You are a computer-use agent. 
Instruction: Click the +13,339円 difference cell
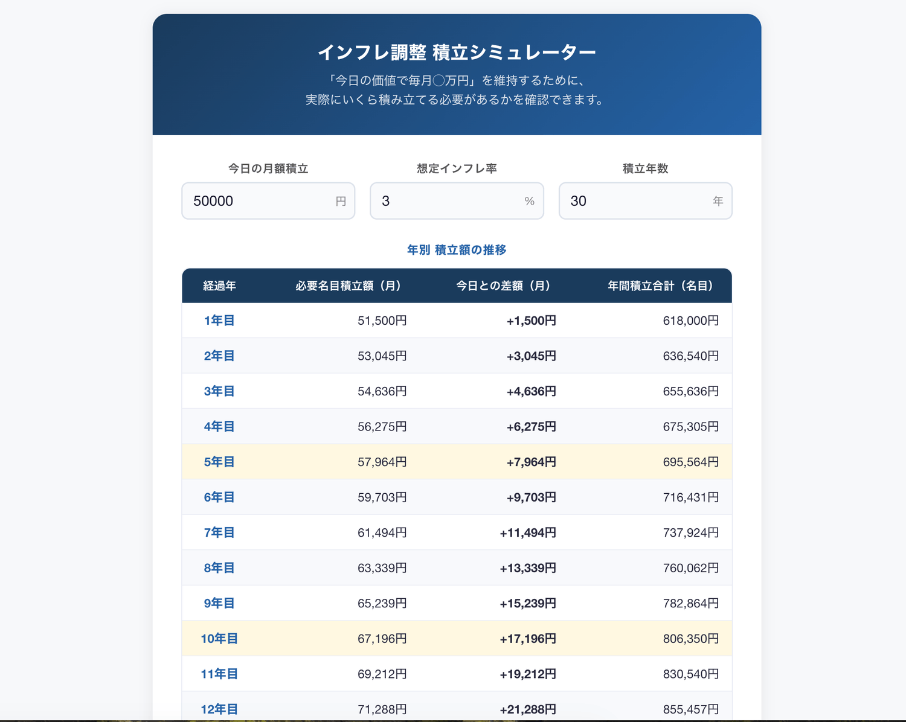(528, 568)
